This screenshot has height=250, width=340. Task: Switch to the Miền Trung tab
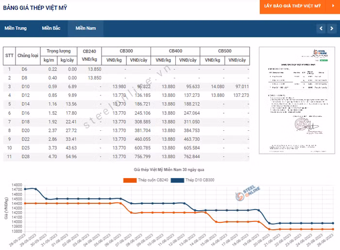[x=16, y=28]
